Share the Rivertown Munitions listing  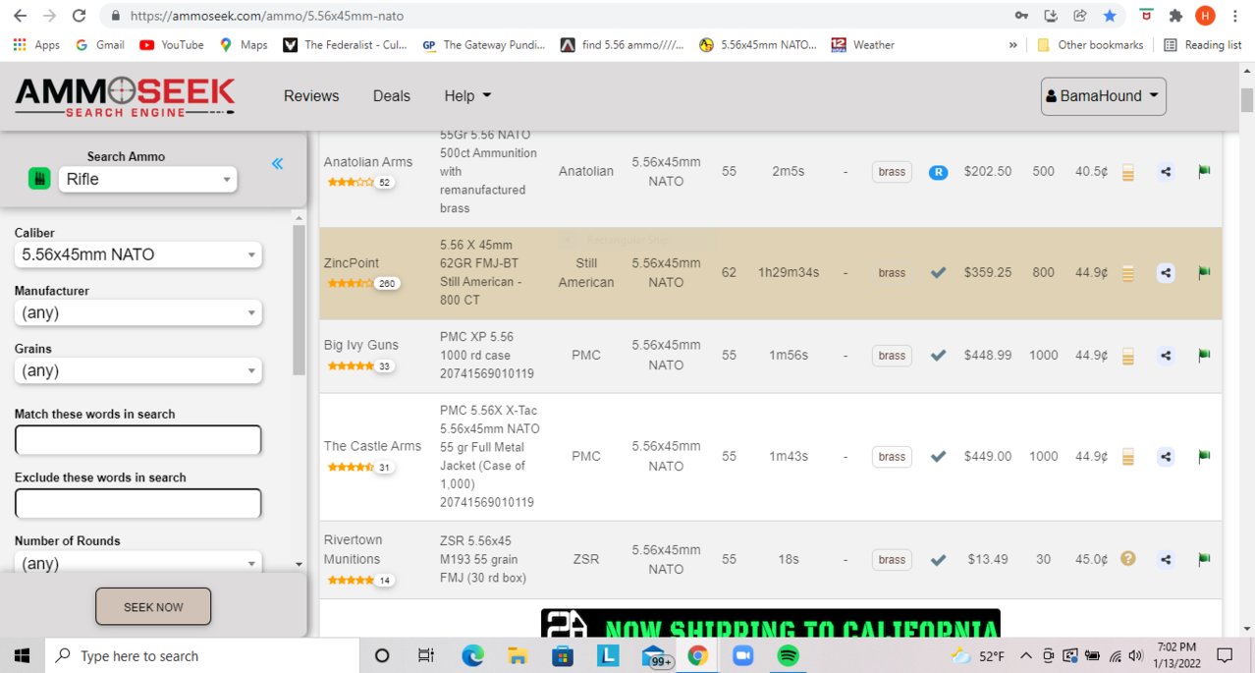coord(1166,559)
